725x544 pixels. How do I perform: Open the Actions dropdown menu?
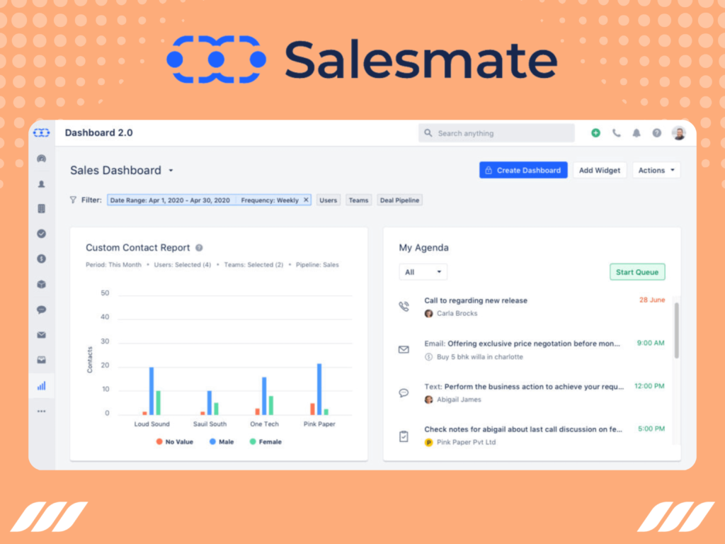[x=656, y=170]
